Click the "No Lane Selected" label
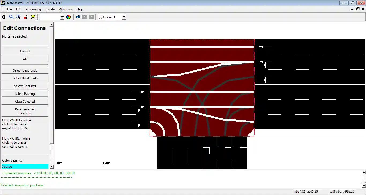 (14, 36)
